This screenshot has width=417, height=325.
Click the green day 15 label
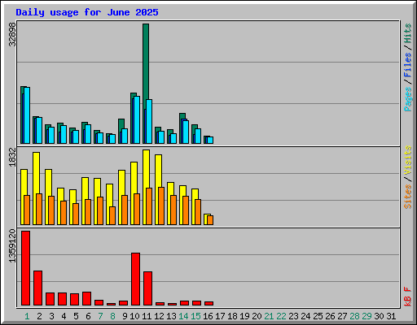pos(195,316)
